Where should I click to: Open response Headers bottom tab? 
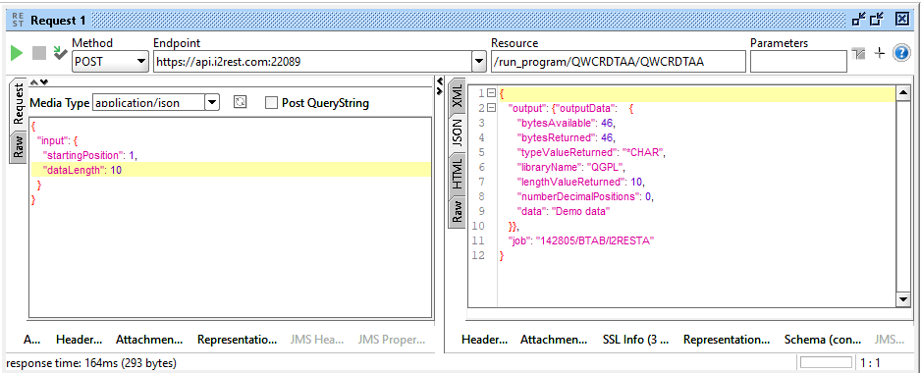[485, 340]
